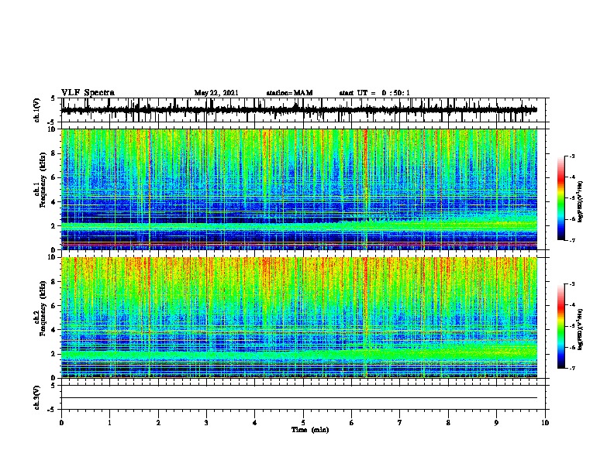Click the "ch.3(V)" axis label
Viewport: 614px width, 474px height.
(x=37, y=397)
